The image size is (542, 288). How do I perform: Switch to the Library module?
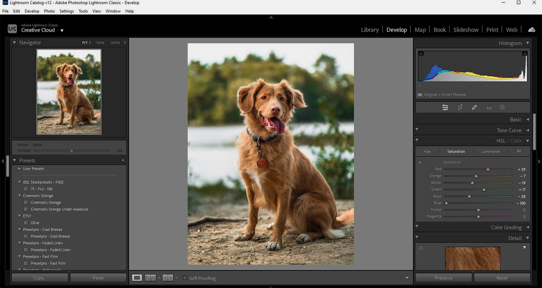pyautogui.click(x=370, y=30)
